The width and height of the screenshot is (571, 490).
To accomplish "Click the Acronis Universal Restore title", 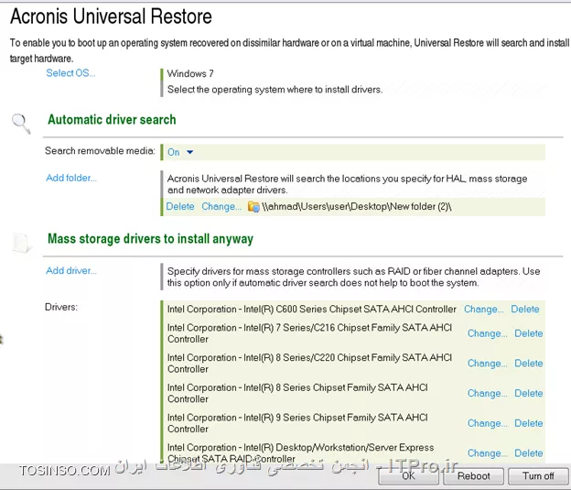I will pyautogui.click(x=111, y=16).
